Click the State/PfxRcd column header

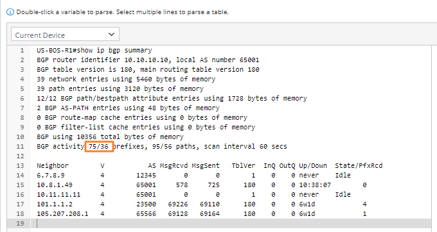tap(359, 166)
